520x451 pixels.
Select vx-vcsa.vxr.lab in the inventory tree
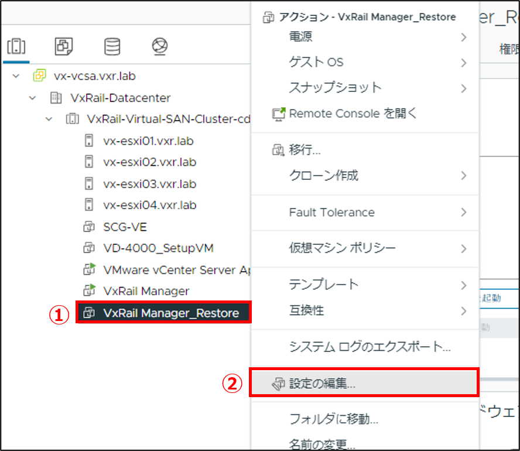(x=95, y=76)
